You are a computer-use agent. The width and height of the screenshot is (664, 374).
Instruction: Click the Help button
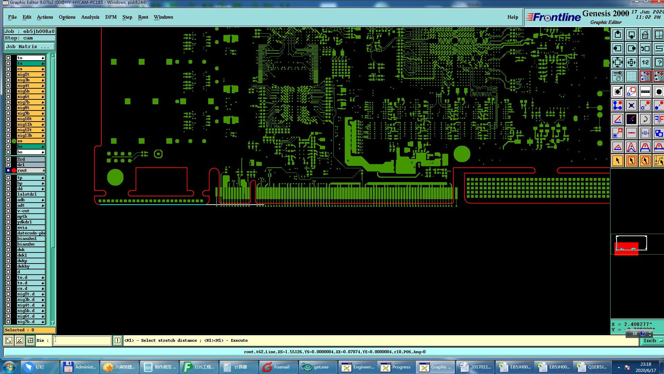click(513, 17)
